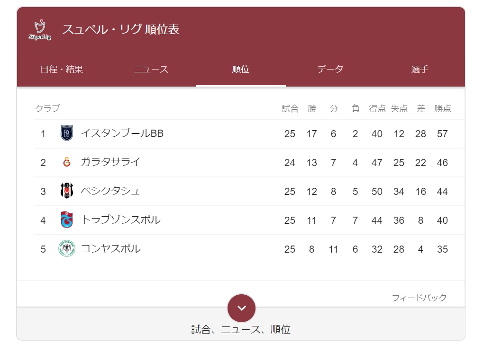Screen dimensions: 484x352
Task: Select the 順位 tab
Action: click(x=241, y=69)
